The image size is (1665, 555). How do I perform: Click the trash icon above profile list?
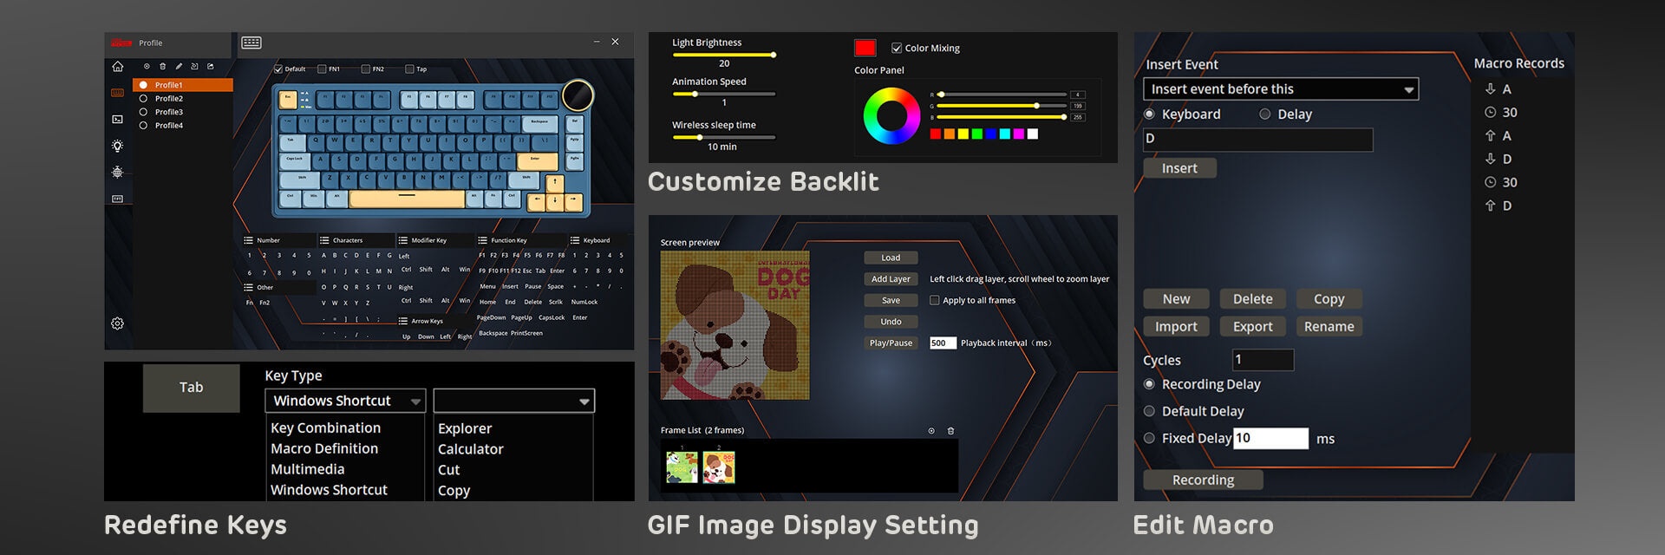(162, 67)
